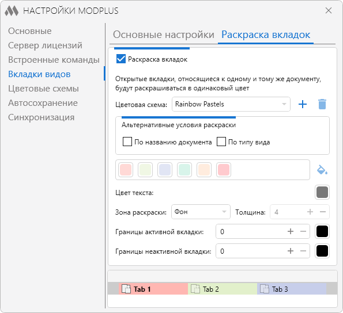
Task: Click Tab 2 document icon in preview
Action: [x=195, y=289]
